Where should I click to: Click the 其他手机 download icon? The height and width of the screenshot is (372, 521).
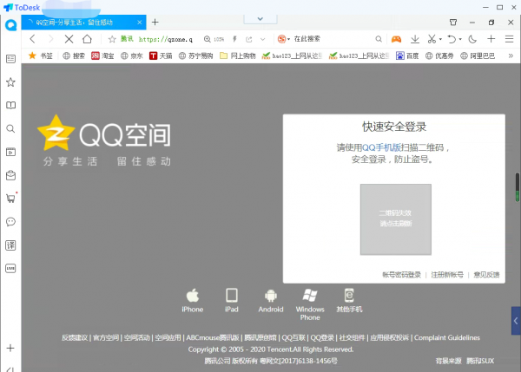click(349, 300)
